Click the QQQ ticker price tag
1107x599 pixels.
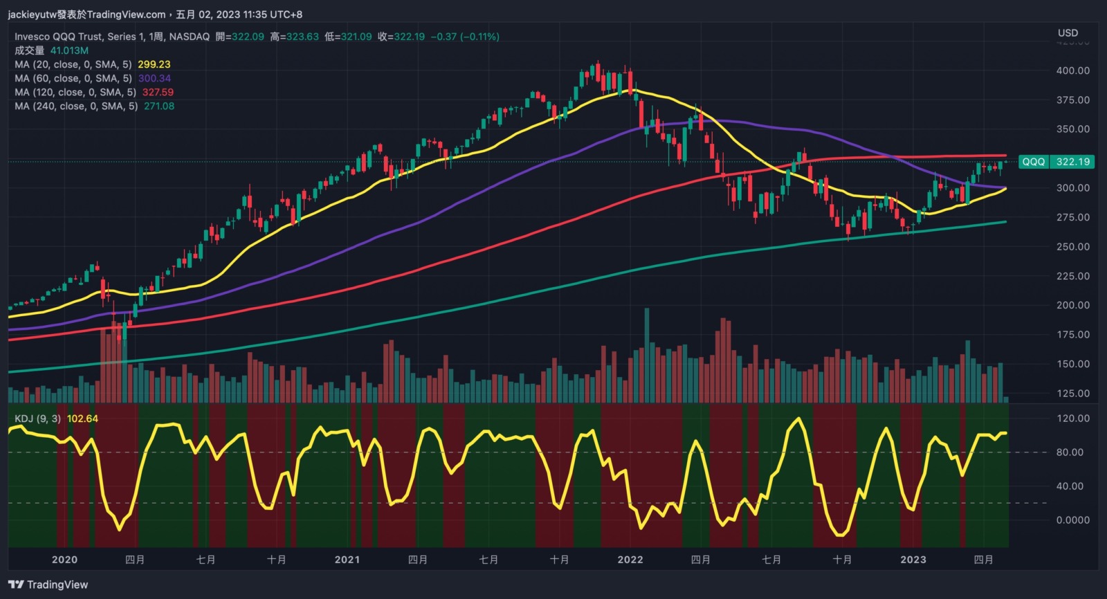tap(1033, 162)
